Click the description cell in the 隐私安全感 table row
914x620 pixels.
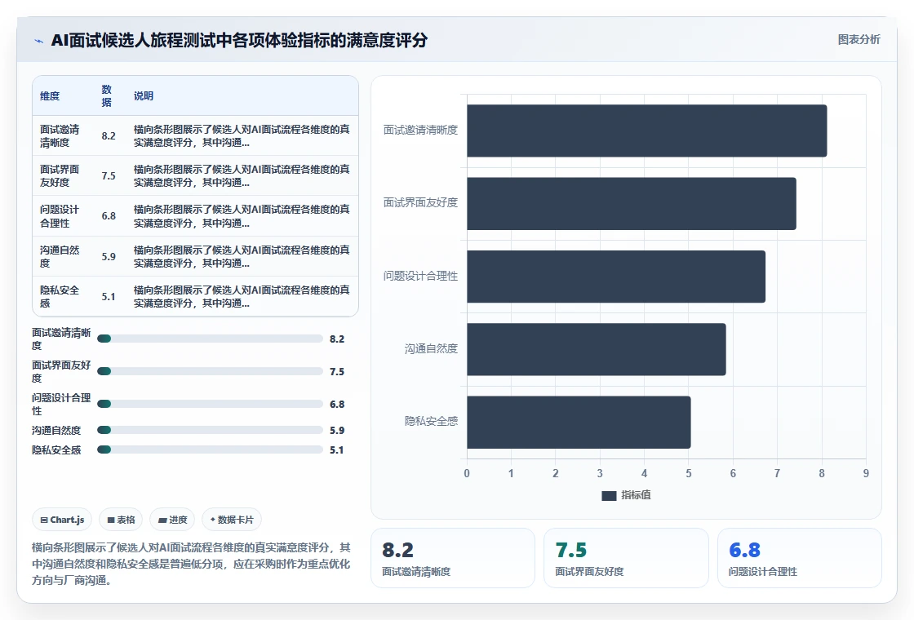(x=242, y=297)
